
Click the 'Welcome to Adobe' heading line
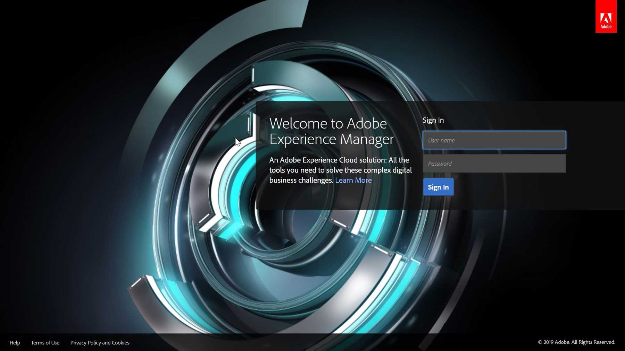click(x=328, y=123)
